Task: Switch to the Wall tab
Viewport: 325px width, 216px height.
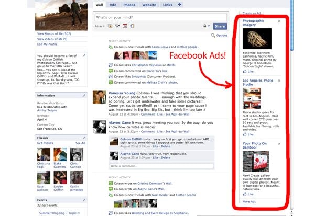Action: [x=99, y=5]
